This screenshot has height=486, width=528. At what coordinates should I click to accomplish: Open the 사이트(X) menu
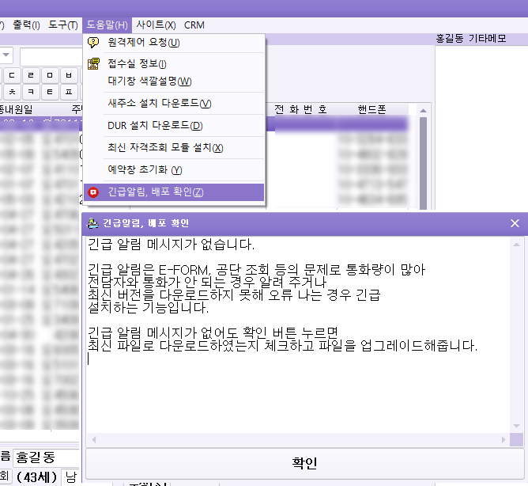[156, 25]
